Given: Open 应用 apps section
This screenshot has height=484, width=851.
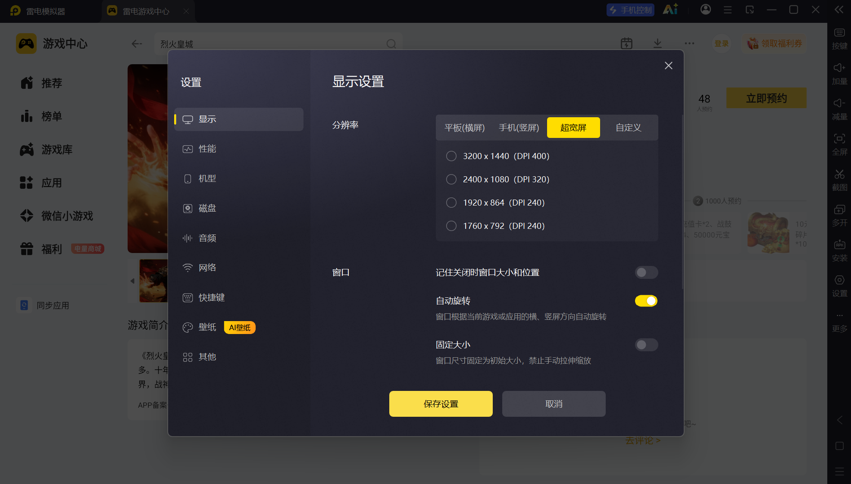Looking at the screenshot, I should tap(41, 183).
